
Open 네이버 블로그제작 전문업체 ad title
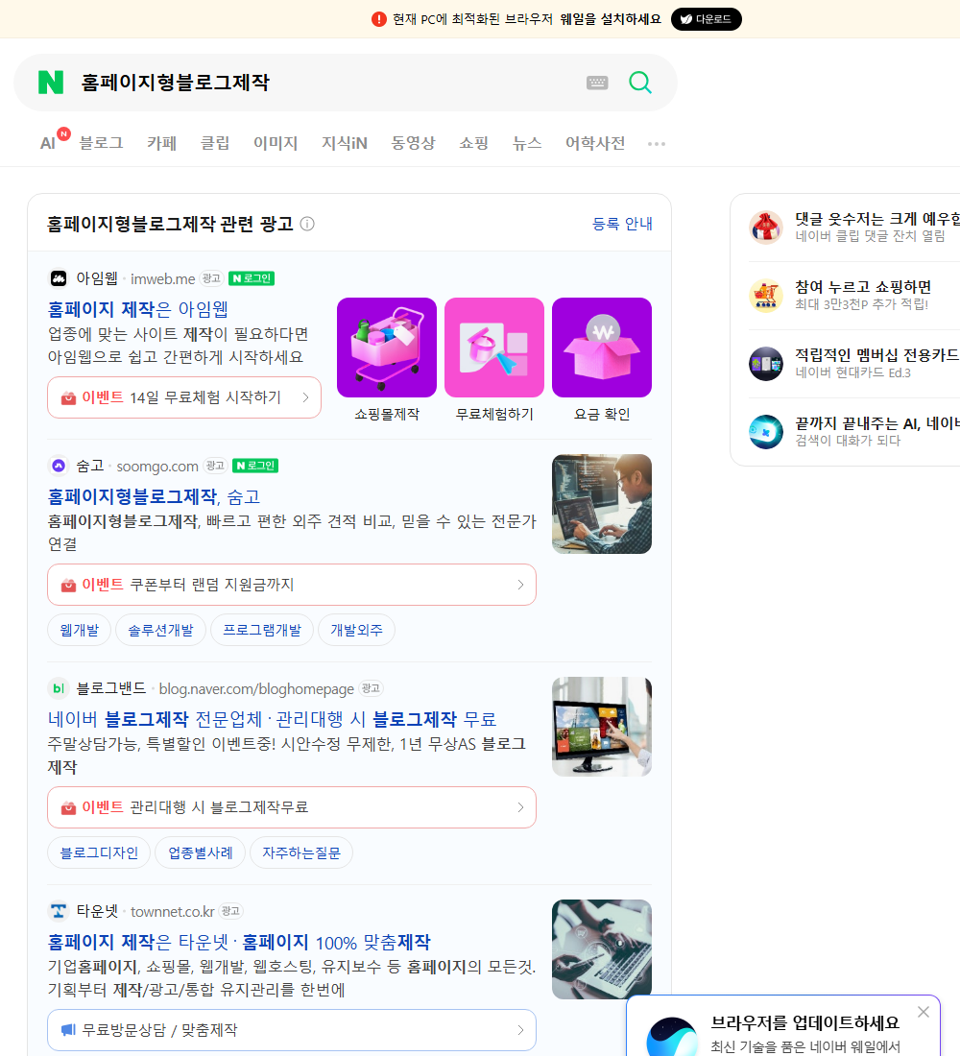click(272, 719)
